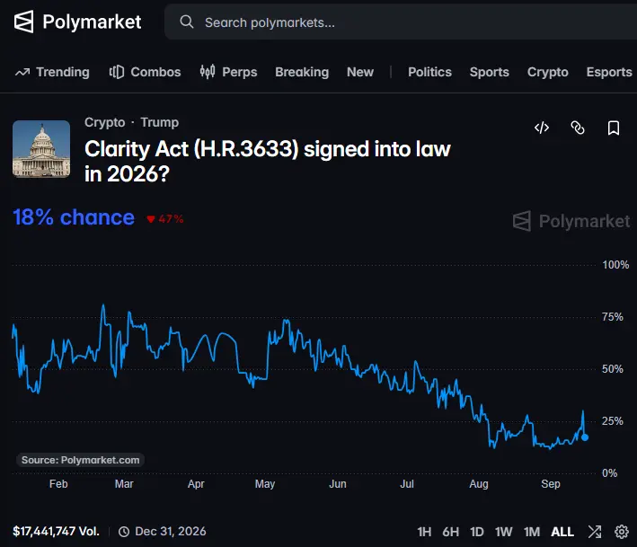Open the Combos tab

(145, 72)
